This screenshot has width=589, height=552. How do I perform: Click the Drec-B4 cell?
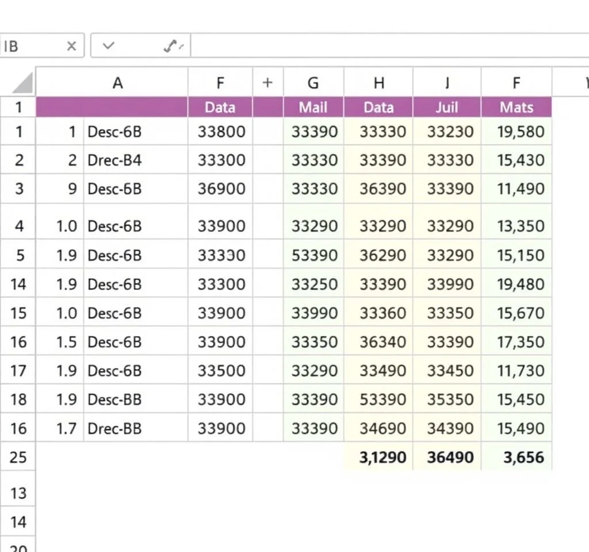(115, 160)
